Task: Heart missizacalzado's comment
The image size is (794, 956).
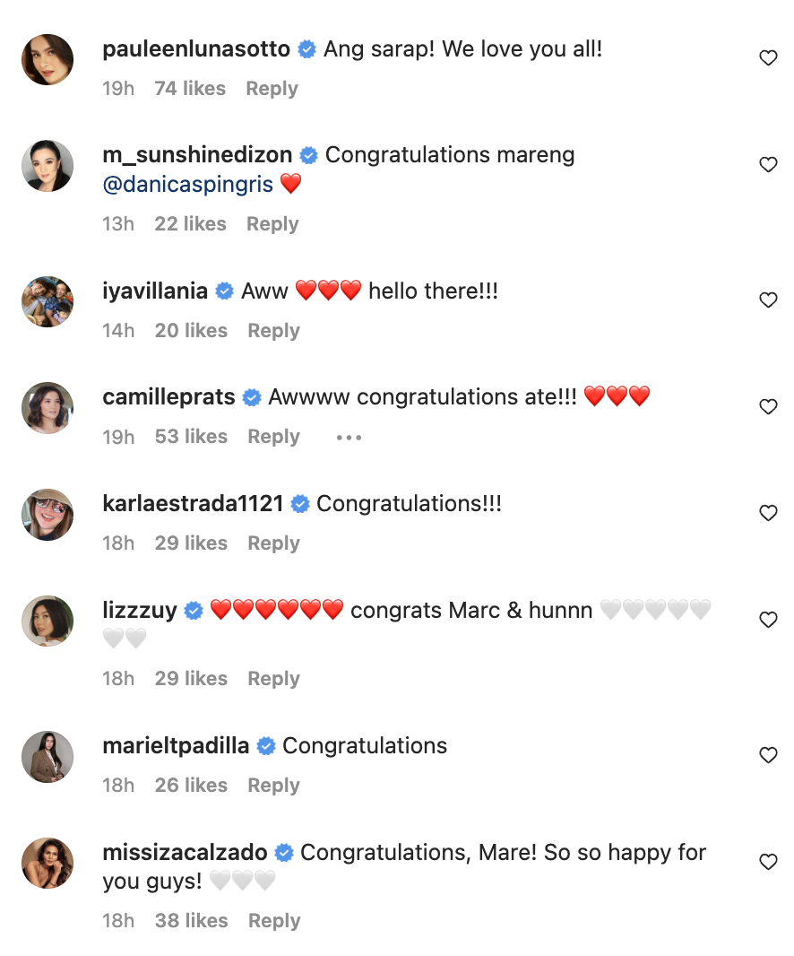Action: (x=768, y=862)
